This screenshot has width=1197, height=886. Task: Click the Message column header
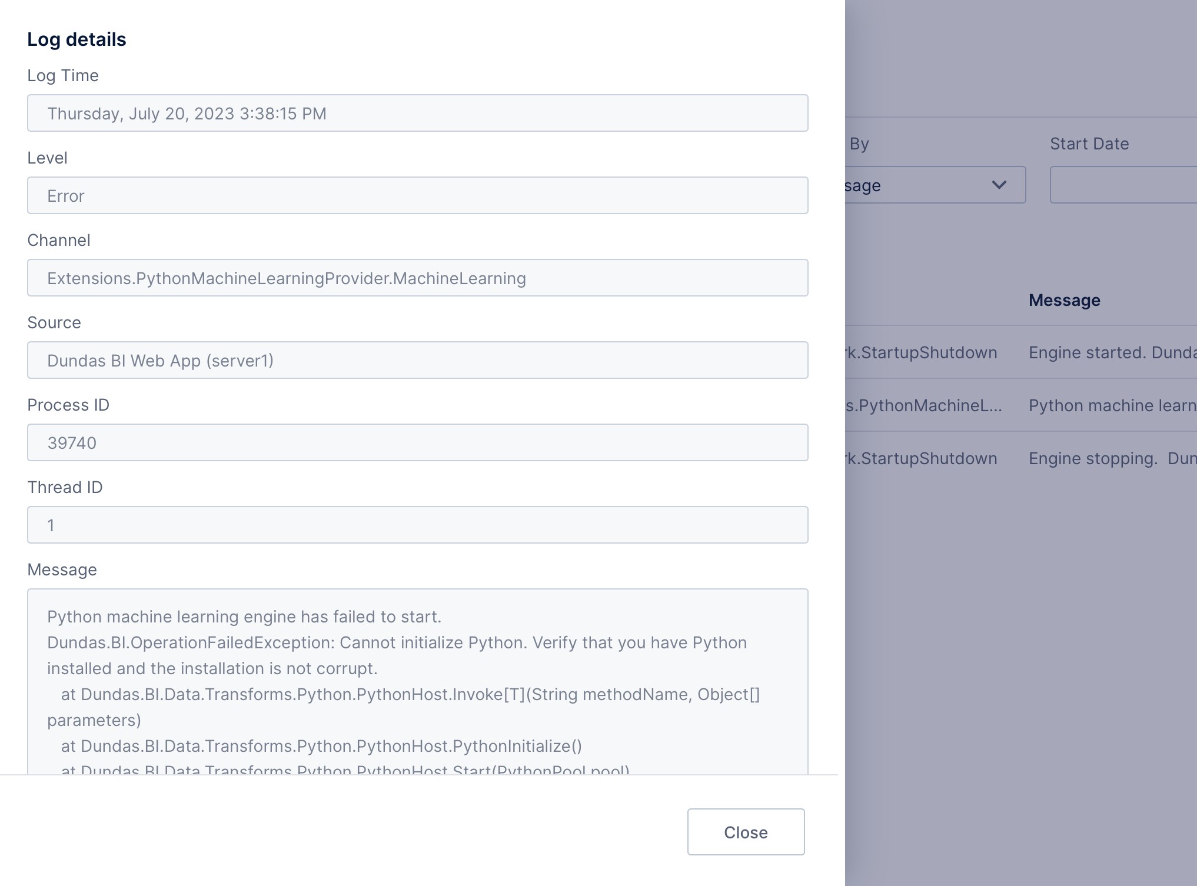click(1064, 301)
